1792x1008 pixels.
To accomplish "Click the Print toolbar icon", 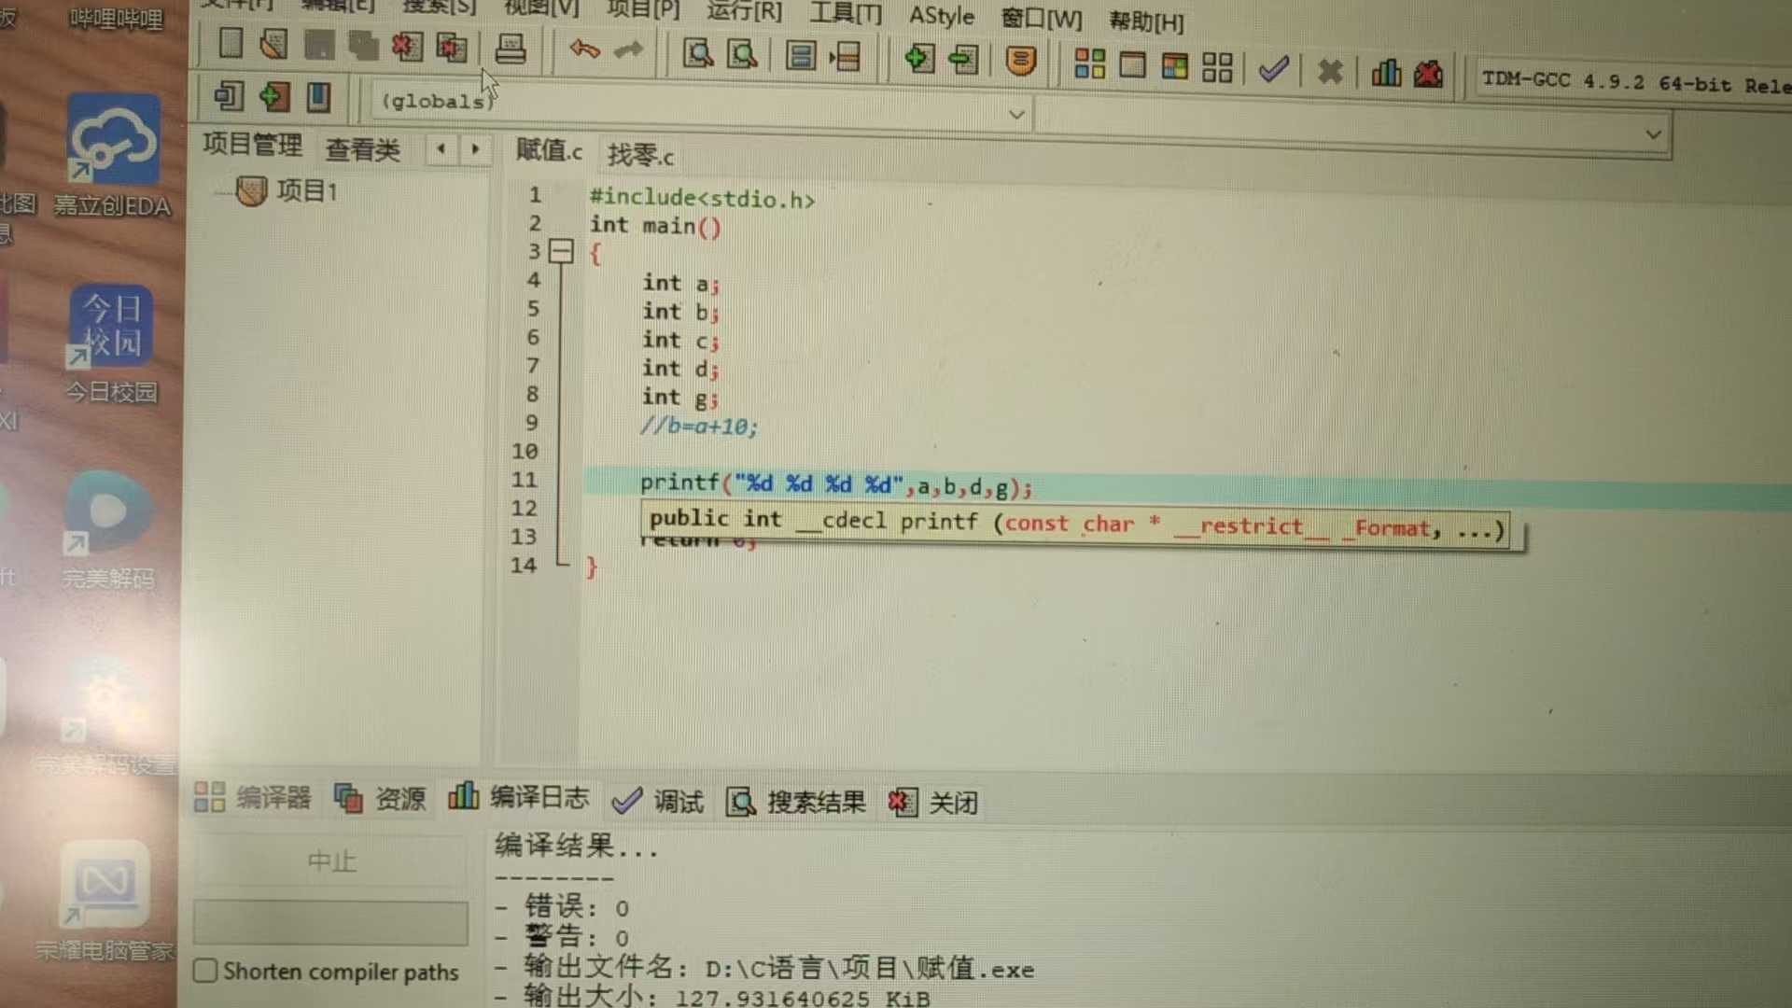I will coord(510,49).
